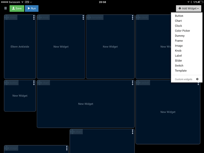Grab the move handle of switch widget

click(138, 83)
